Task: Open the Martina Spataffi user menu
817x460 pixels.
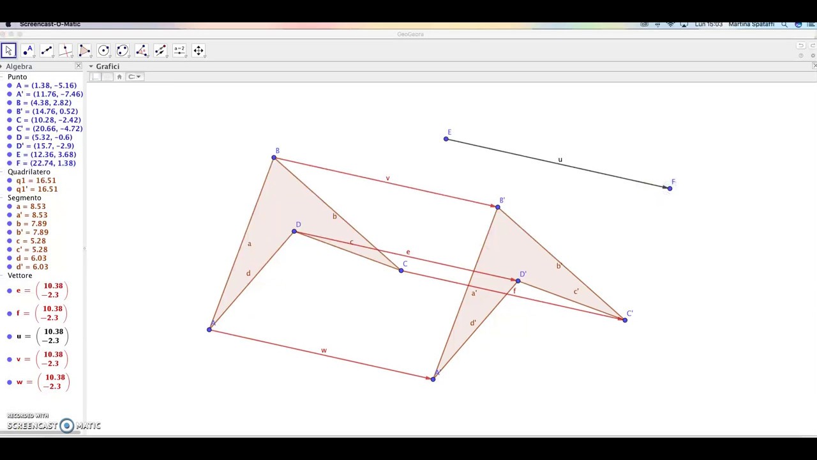Action: click(x=751, y=24)
